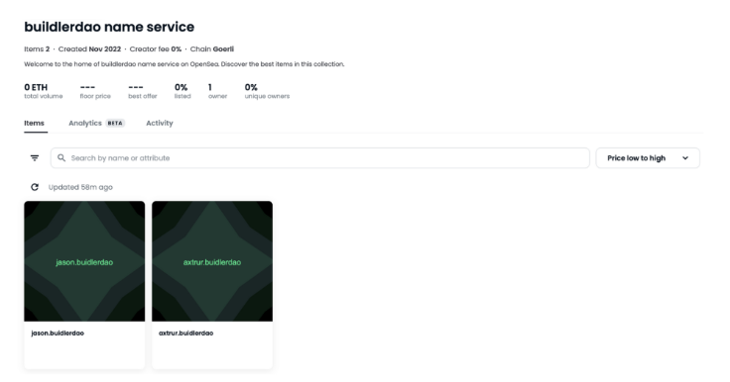This screenshot has height=382, width=730.
Task: Click the magnifier icon in search bar
Action: (x=61, y=158)
